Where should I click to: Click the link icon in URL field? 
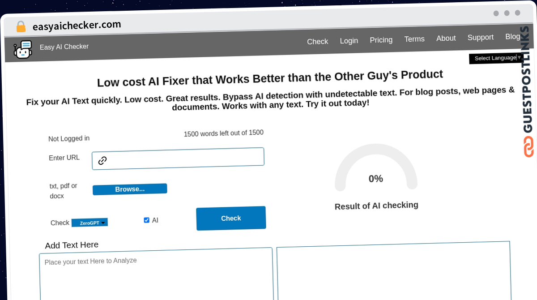(x=102, y=160)
